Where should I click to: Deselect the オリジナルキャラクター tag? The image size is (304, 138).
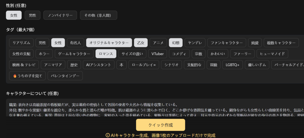(109, 43)
